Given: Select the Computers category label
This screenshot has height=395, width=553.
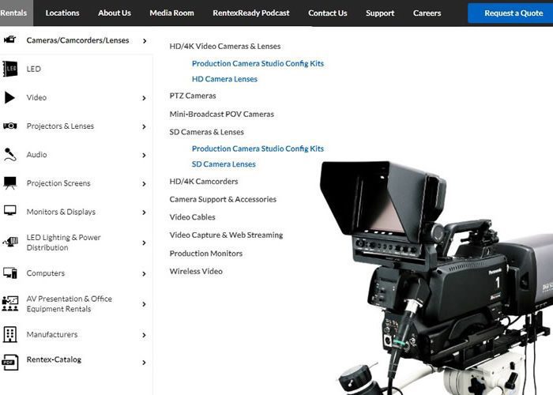Looking at the screenshot, I should 46,273.
